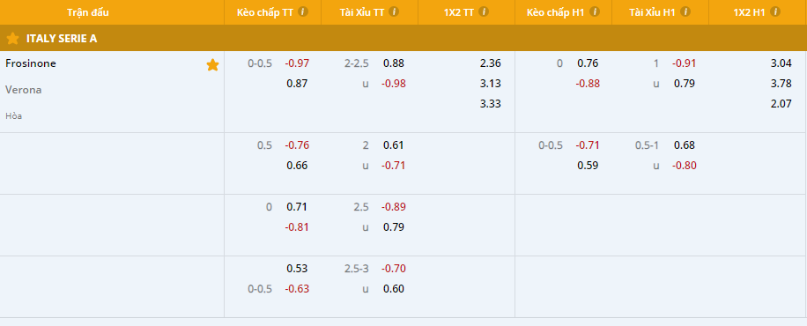Toggle the Italy Serie A league star
807x326 pixels.
tap(13, 38)
